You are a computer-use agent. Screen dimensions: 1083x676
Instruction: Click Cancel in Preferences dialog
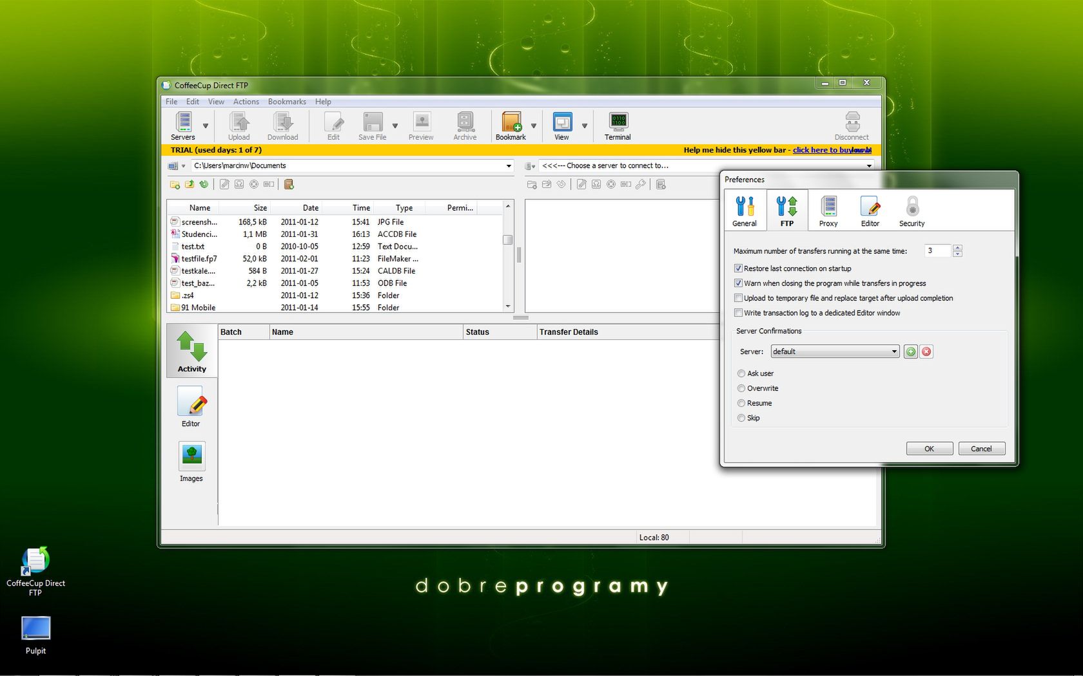pos(981,449)
